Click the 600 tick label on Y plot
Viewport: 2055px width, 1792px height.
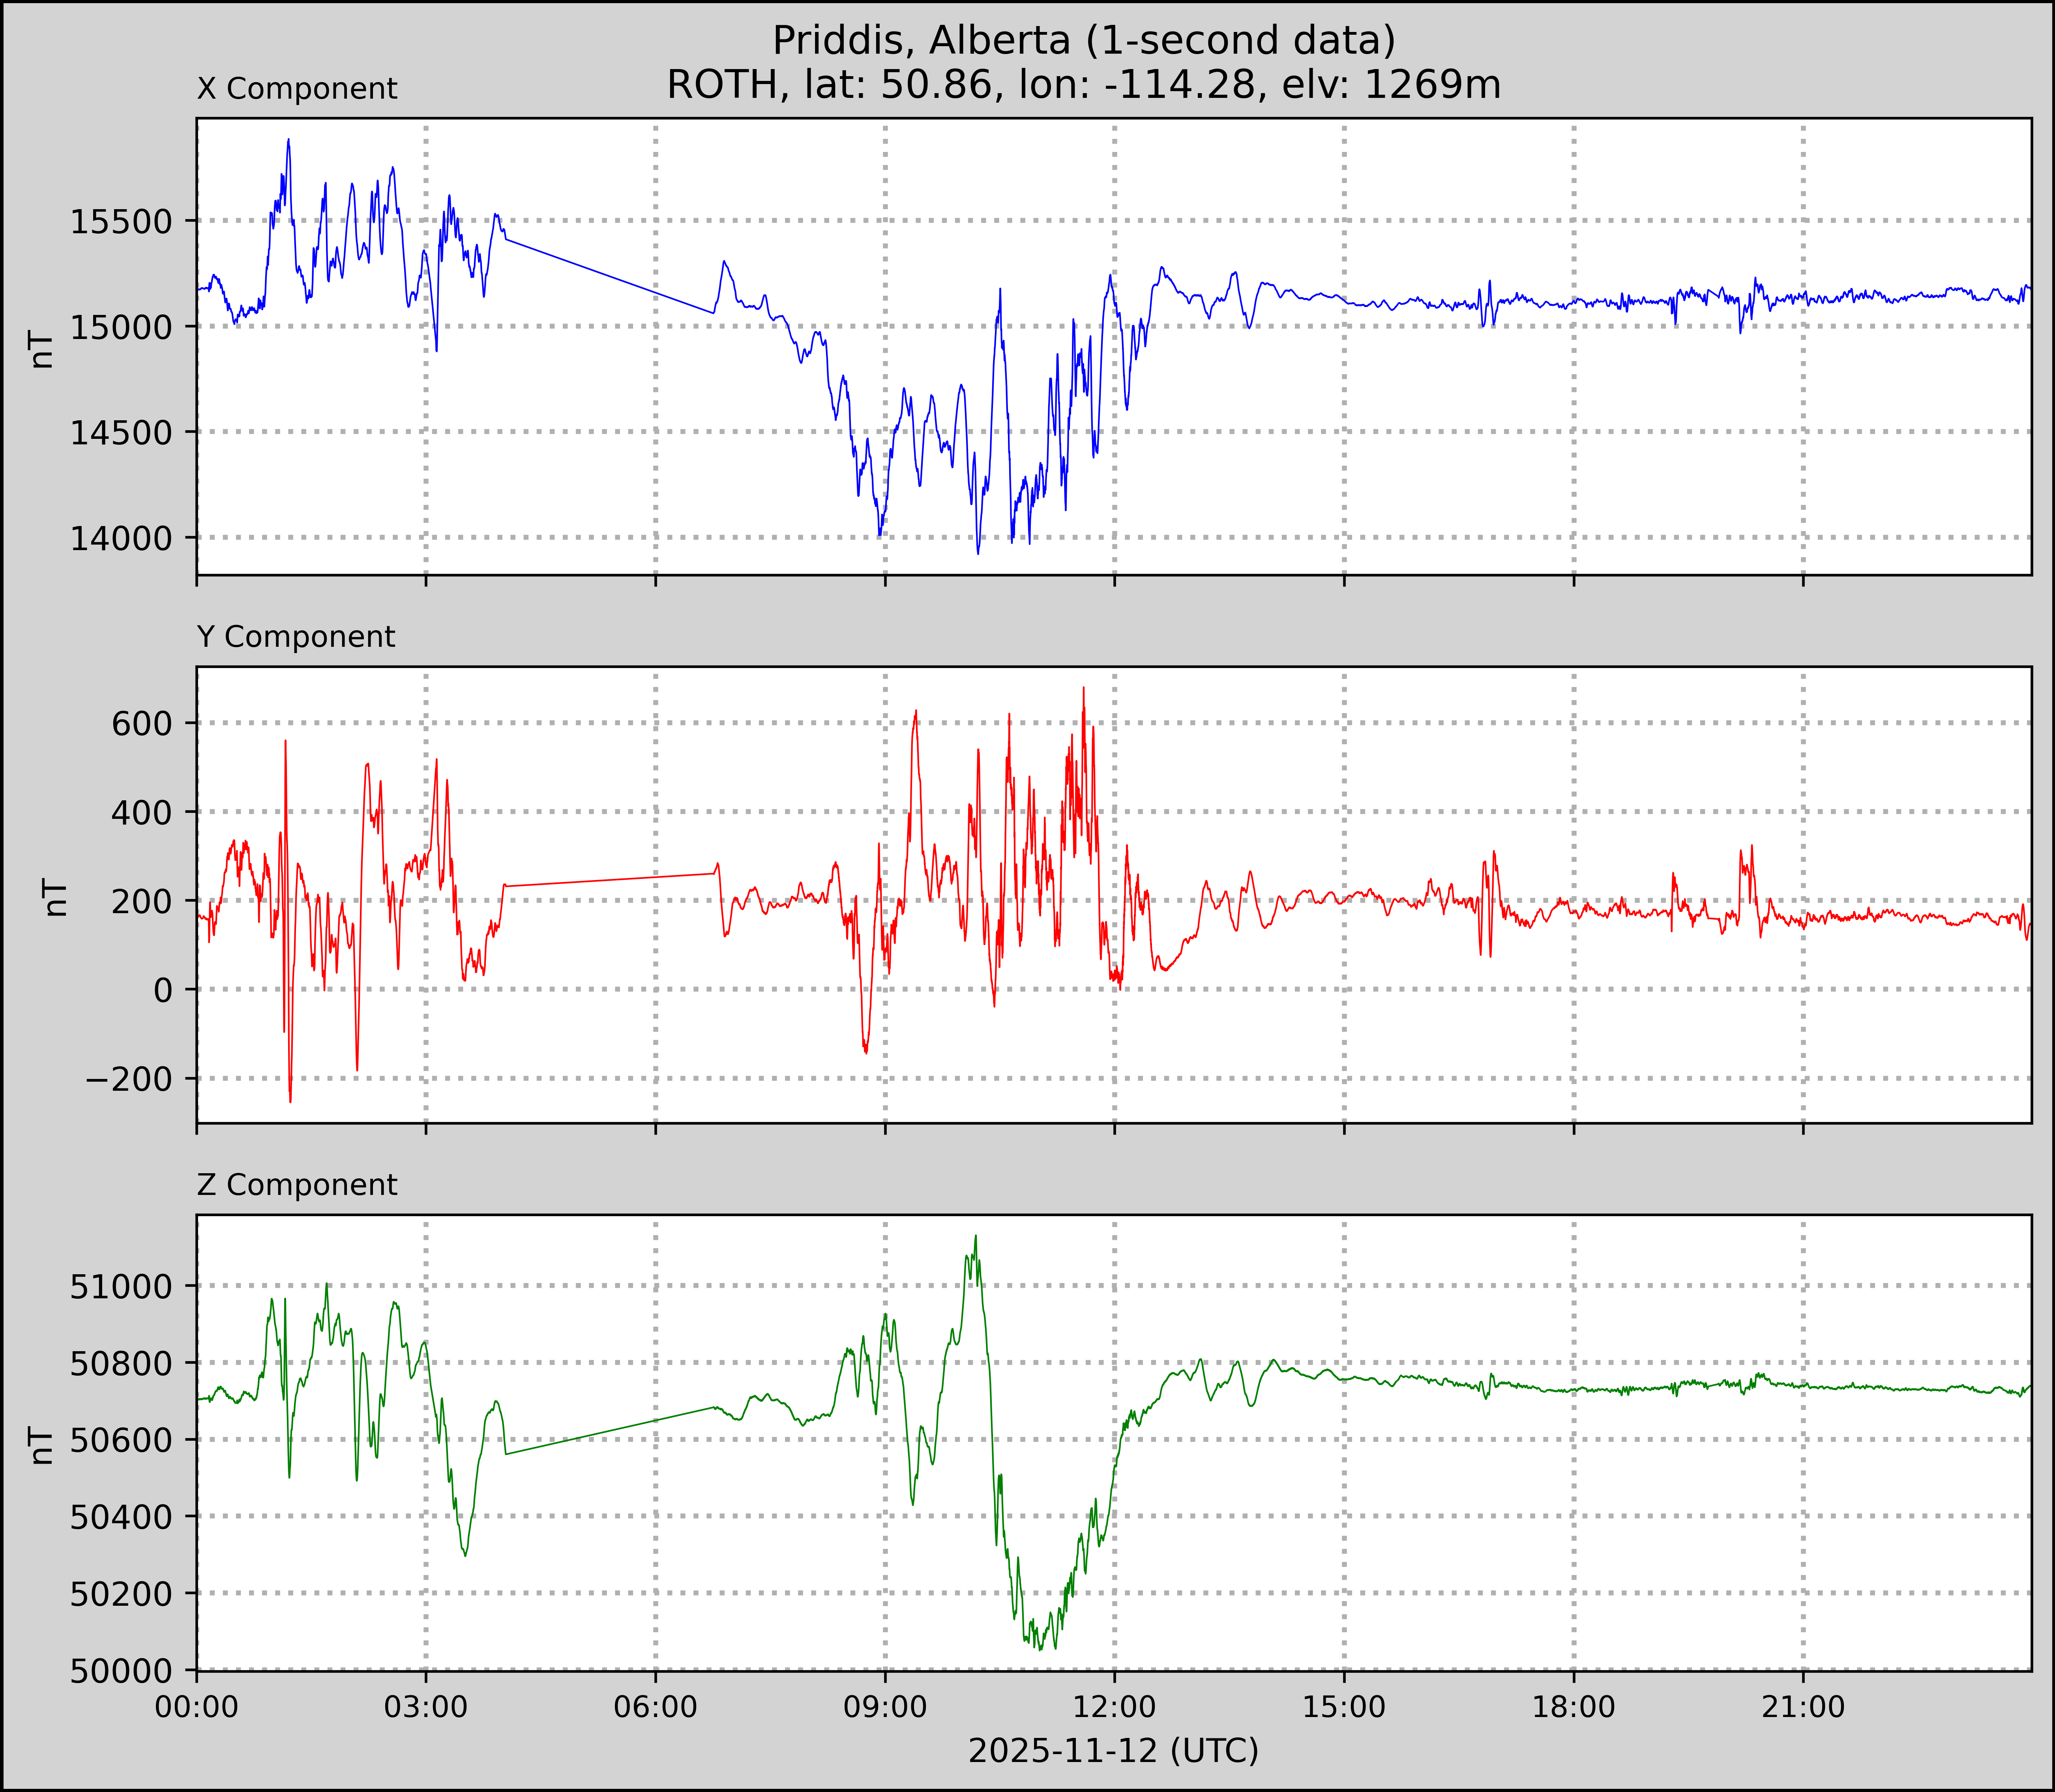(142, 724)
